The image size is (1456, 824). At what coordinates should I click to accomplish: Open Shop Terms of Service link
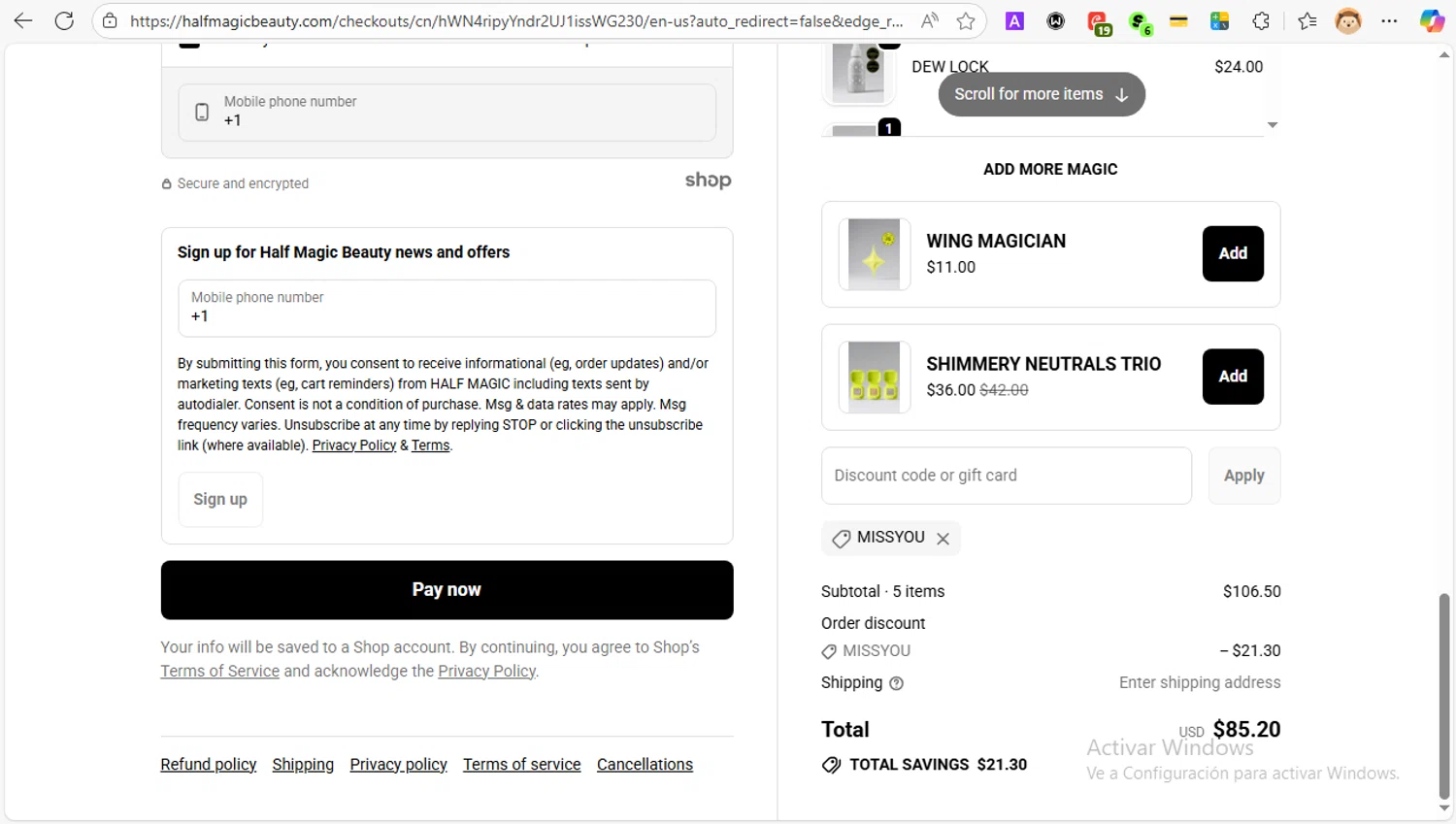pos(220,672)
